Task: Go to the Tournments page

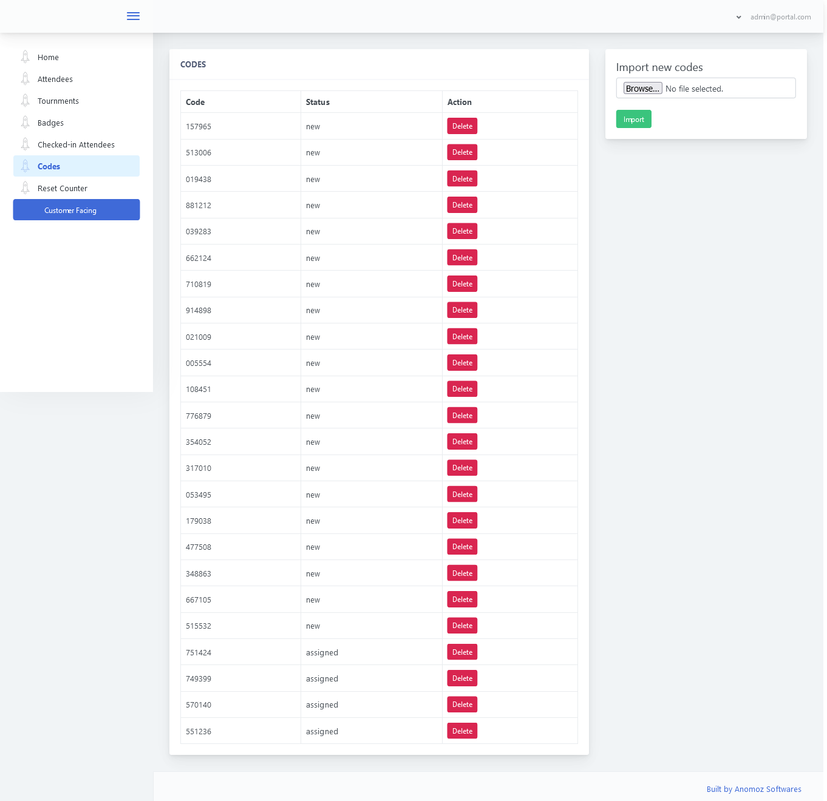Action: (58, 101)
